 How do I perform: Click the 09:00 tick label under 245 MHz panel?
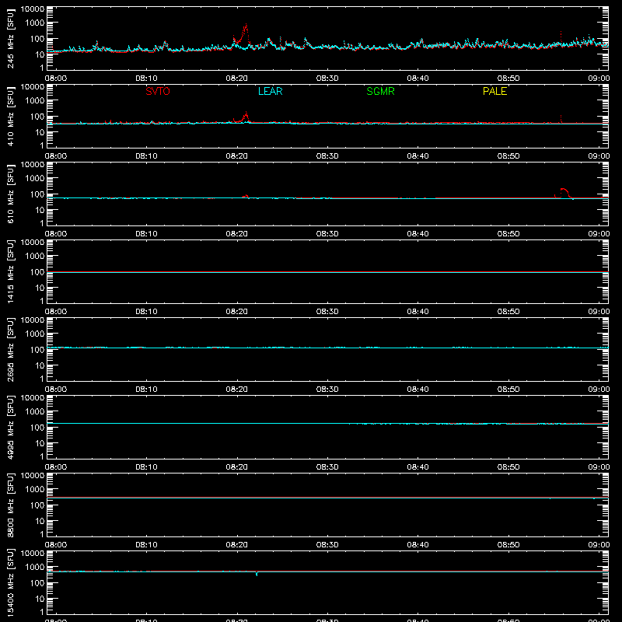tap(599, 79)
